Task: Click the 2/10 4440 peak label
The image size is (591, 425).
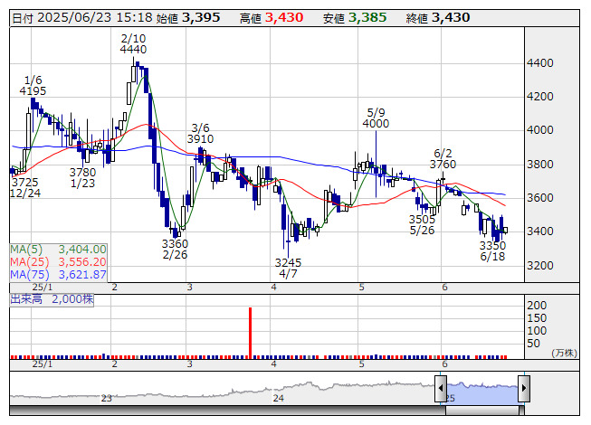Action: click(133, 43)
